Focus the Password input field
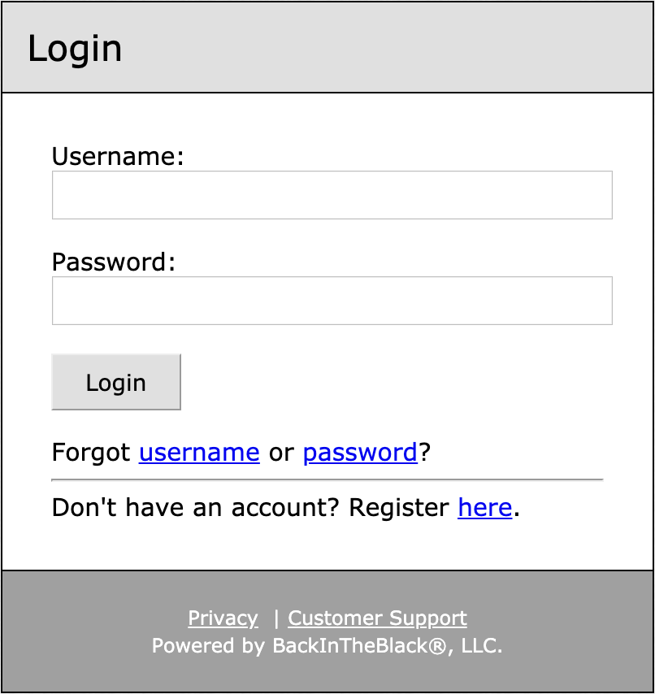 [332, 301]
